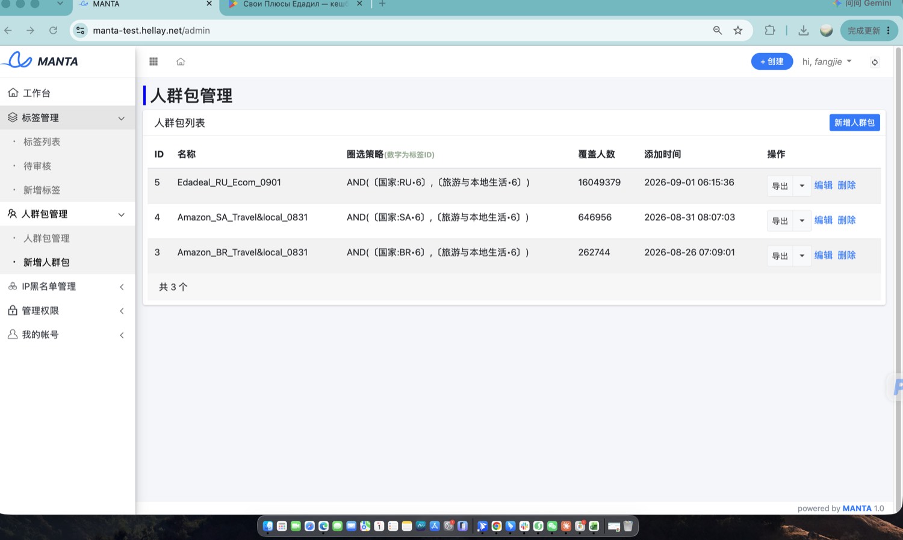Click 编辑 for Amazon_SA_Travel&local_0831
The height and width of the screenshot is (540, 903).
pyautogui.click(x=823, y=220)
